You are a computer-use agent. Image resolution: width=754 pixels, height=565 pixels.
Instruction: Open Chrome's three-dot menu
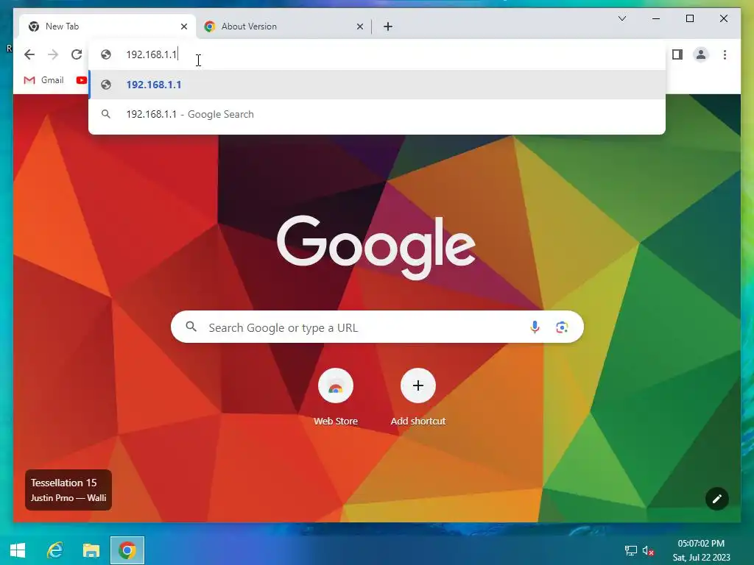click(725, 54)
